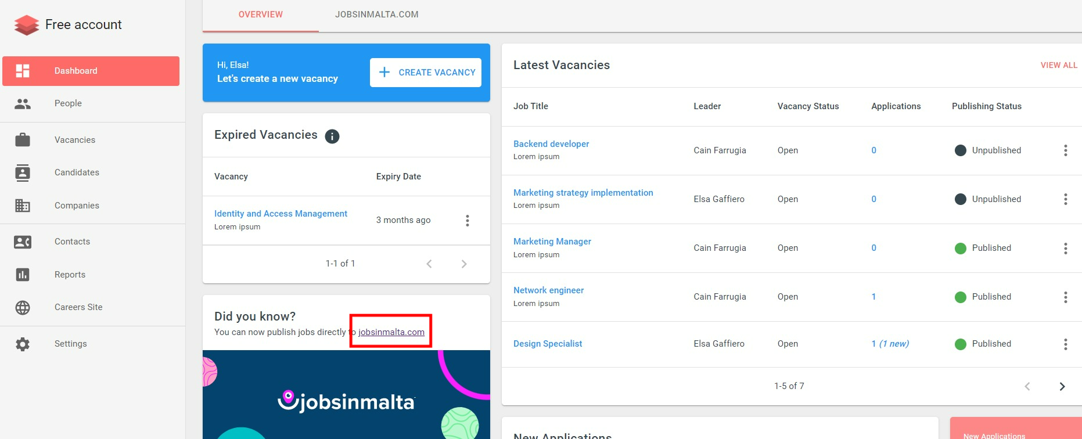Click the People sidebar icon
Viewport: 1082px width, 439px height.
pyautogui.click(x=23, y=104)
